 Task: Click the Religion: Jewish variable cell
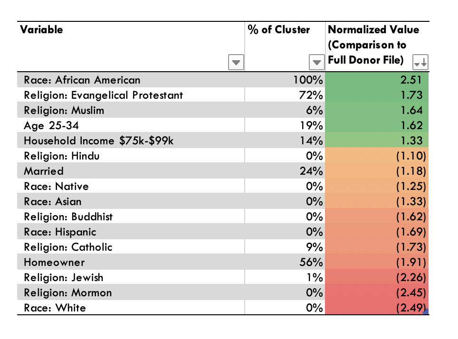[131, 277]
